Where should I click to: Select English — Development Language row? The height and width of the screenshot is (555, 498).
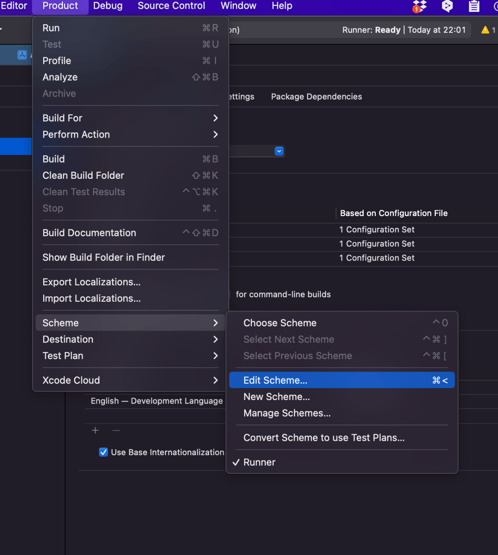(x=156, y=401)
